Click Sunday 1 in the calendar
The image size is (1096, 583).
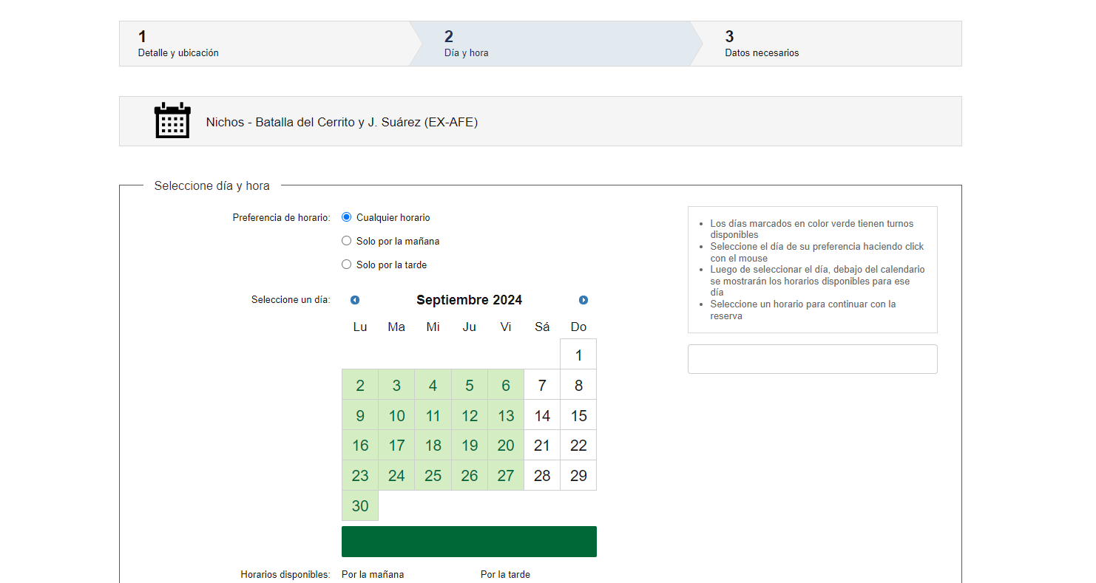click(x=578, y=355)
